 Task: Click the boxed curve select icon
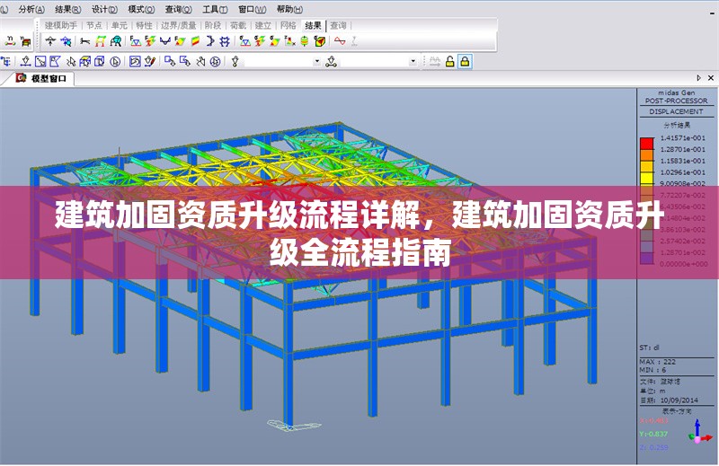point(135,61)
